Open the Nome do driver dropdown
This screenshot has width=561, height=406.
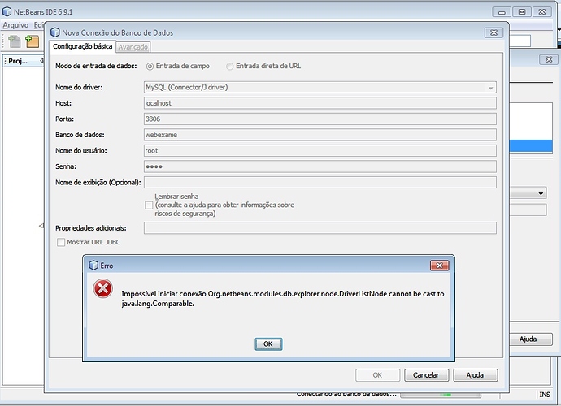click(x=490, y=88)
